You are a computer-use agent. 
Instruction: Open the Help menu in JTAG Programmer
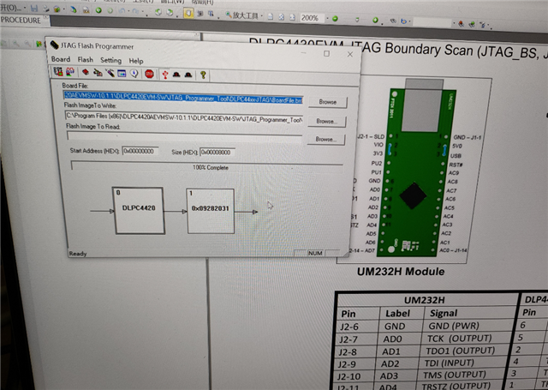(x=136, y=61)
